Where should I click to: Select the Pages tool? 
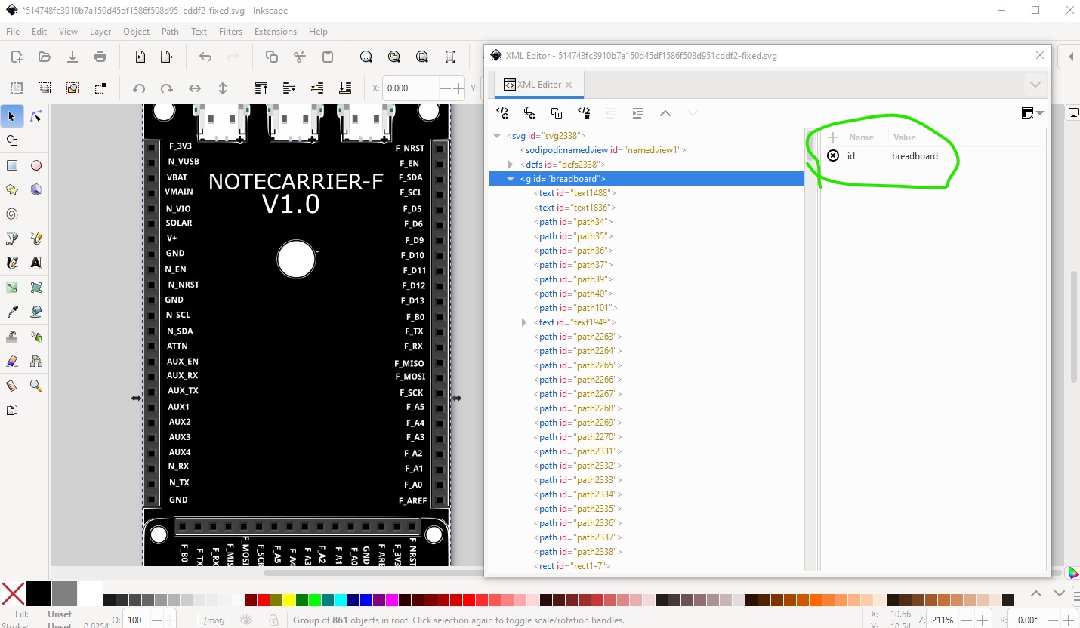11,410
